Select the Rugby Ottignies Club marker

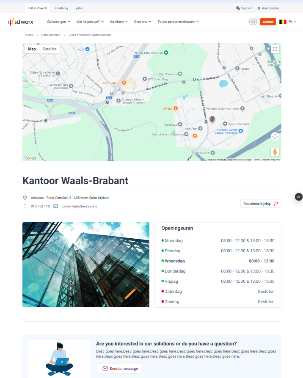166,52
